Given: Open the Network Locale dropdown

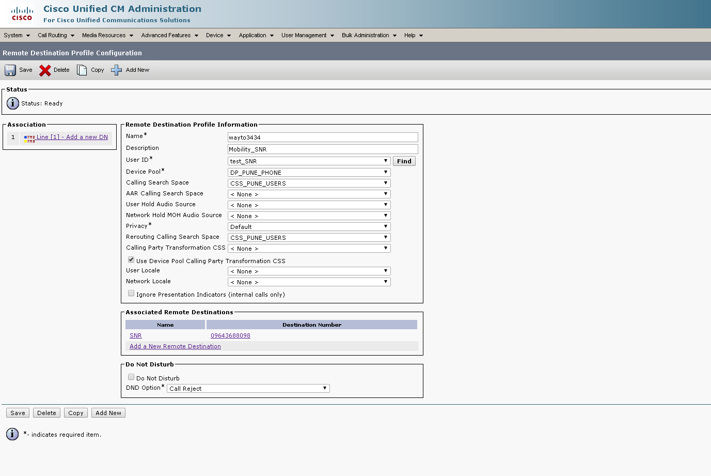Looking at the screenshot, I should pos(309,282).
